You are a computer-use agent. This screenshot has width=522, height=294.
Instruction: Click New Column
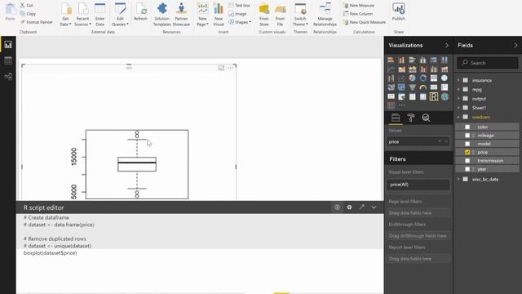[358, 14]
